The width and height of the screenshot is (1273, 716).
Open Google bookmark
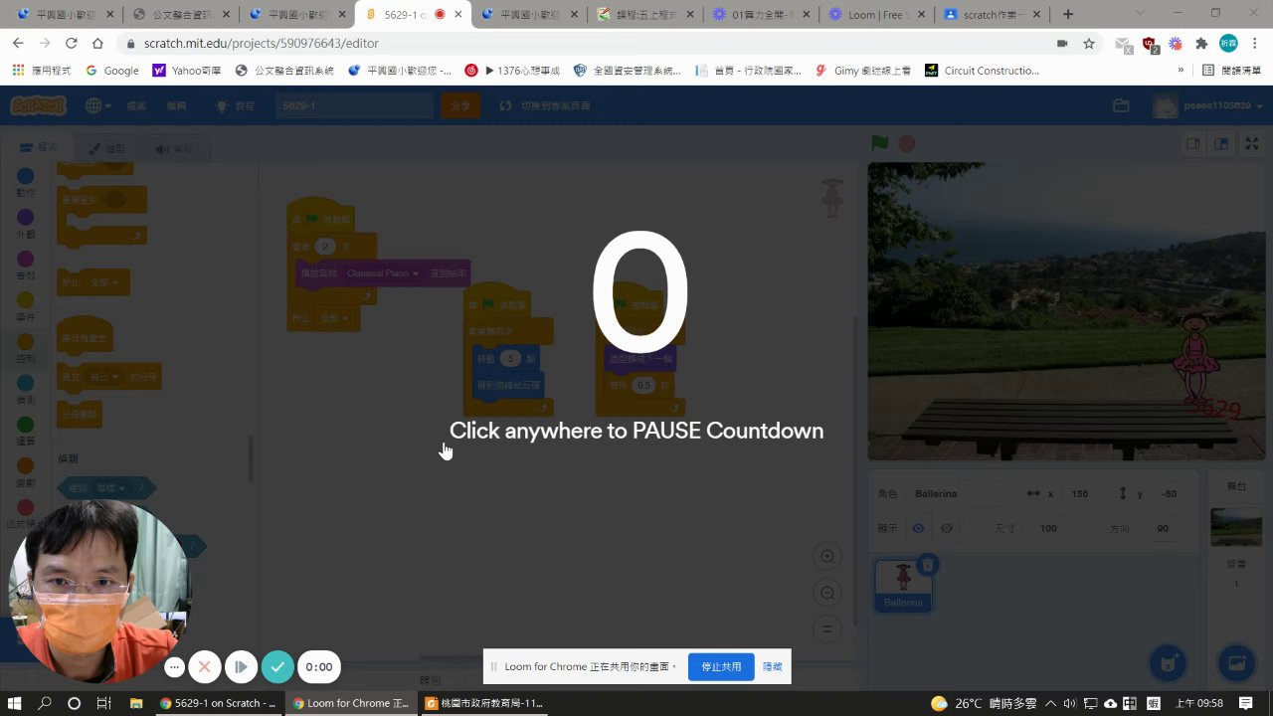pyautogui.click(x=112, y=71)
